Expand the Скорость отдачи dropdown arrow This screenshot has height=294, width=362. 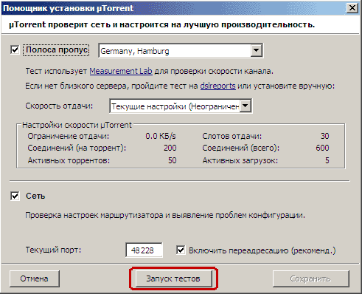pos(246,106)
